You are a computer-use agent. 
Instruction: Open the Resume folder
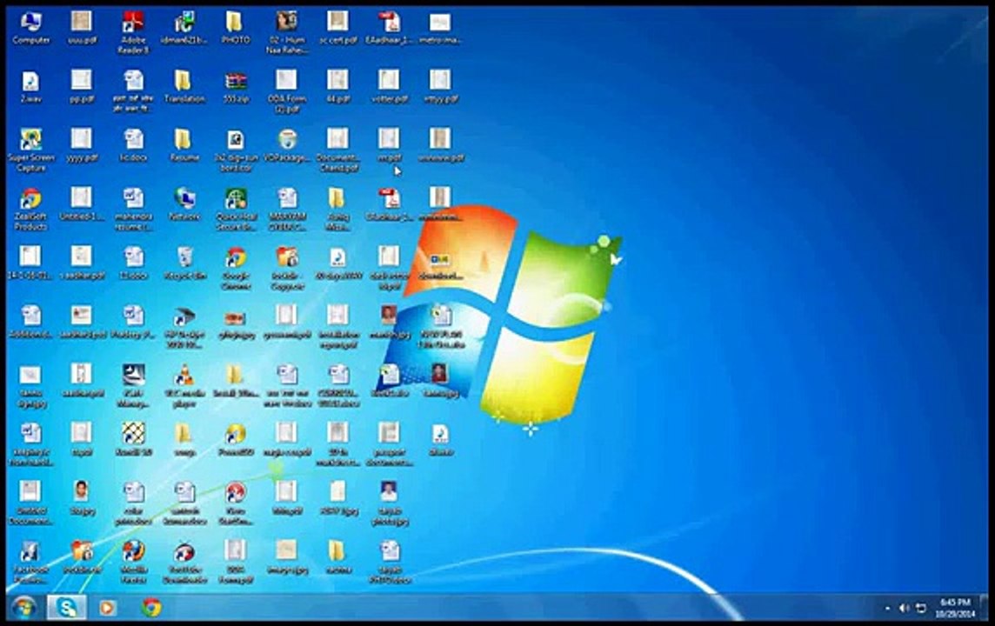coord(184,146)
